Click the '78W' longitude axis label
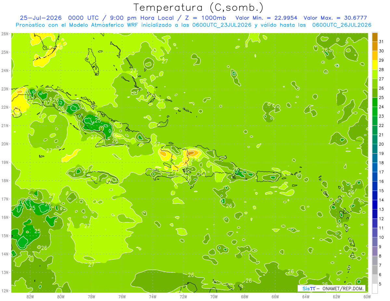Image resolution: width=390 pixels, height=301 pixels. click(91, 297)
